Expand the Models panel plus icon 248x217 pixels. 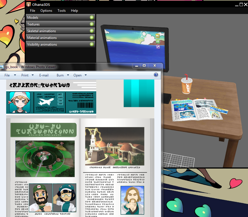coord(91,17)
